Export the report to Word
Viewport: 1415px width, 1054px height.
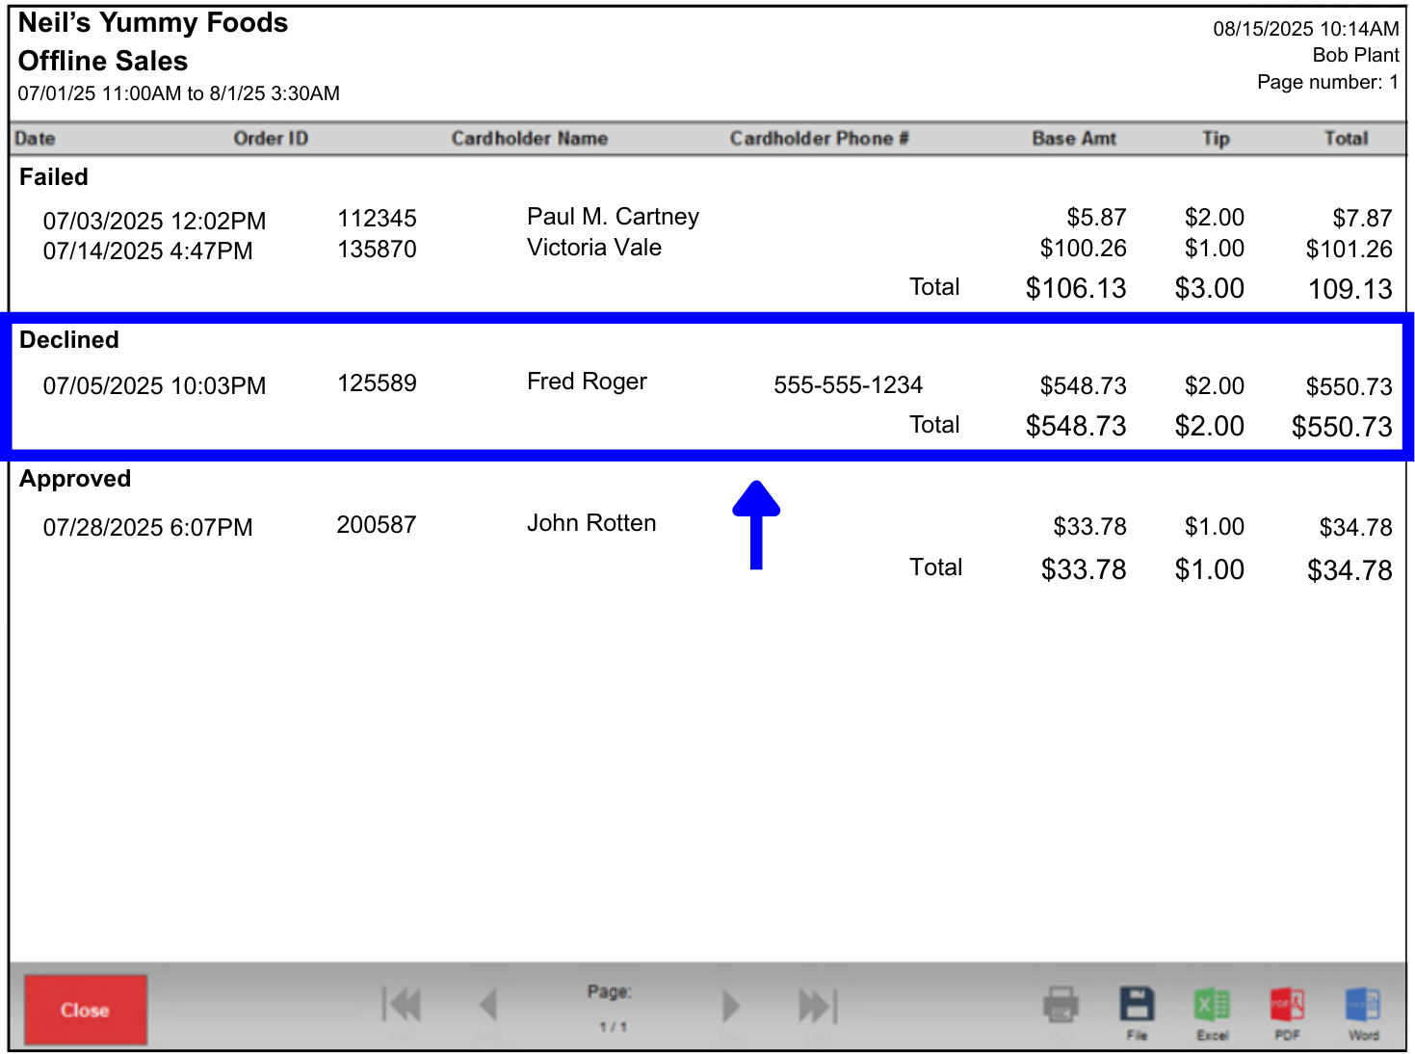pyautogui.click(x=1363, y=1004)
